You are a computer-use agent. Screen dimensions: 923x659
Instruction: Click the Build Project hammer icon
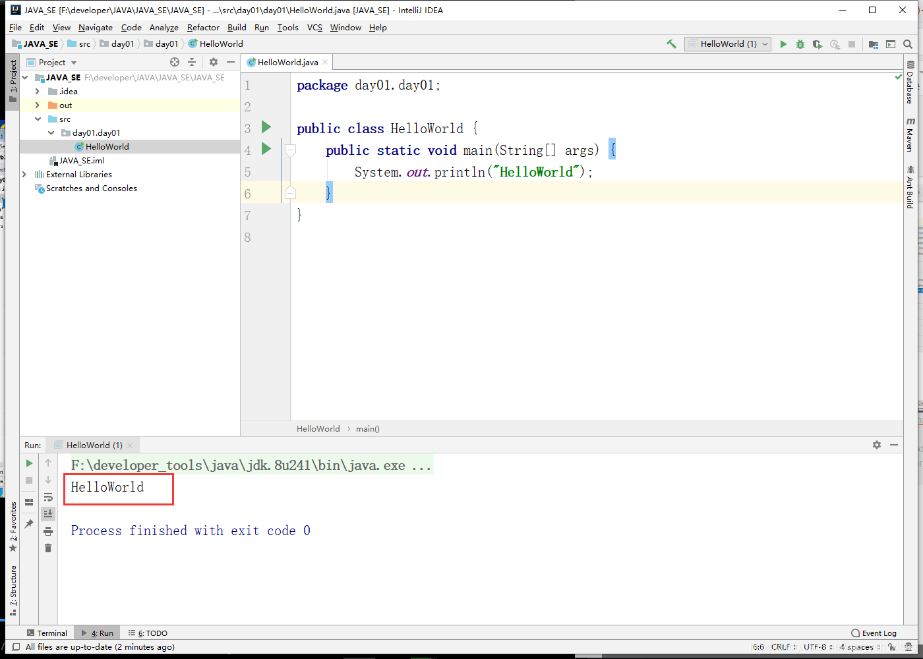(671, 44)
